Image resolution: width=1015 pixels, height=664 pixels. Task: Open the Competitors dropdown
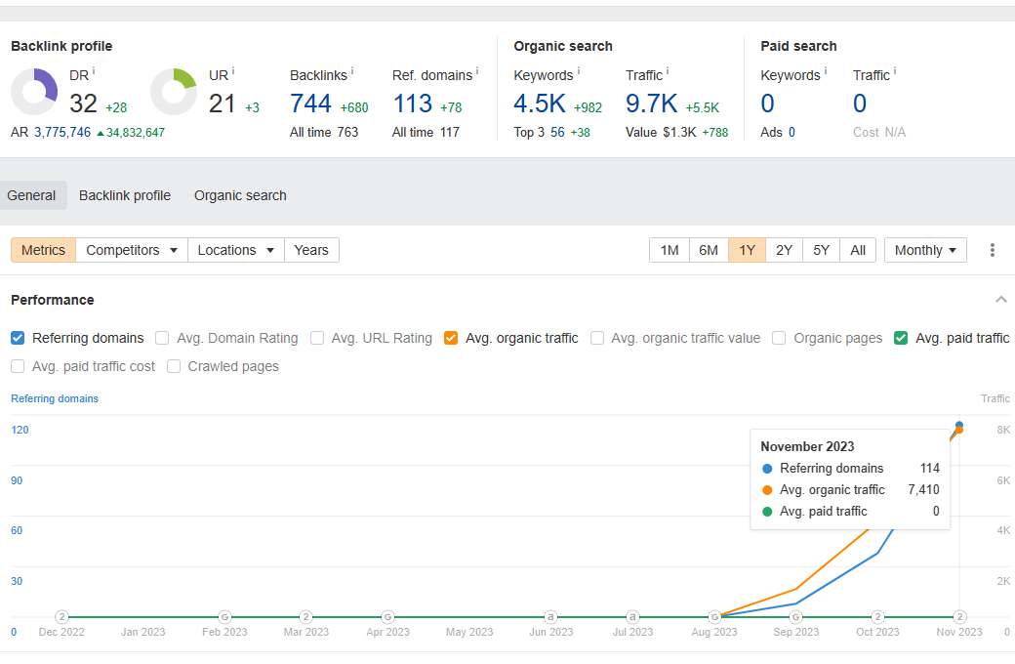[132, 250]
